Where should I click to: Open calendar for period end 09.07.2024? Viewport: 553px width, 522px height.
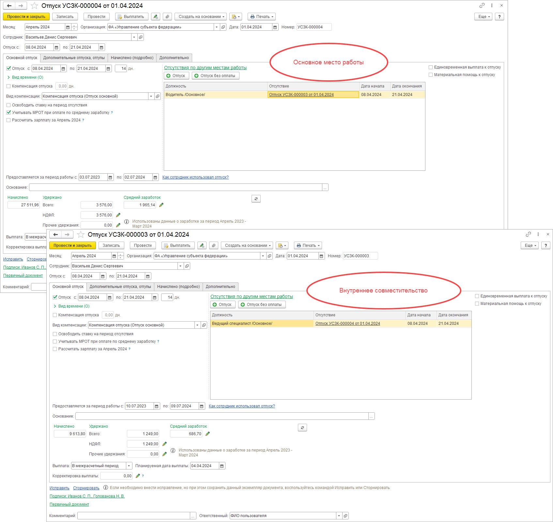pos(202,406)
